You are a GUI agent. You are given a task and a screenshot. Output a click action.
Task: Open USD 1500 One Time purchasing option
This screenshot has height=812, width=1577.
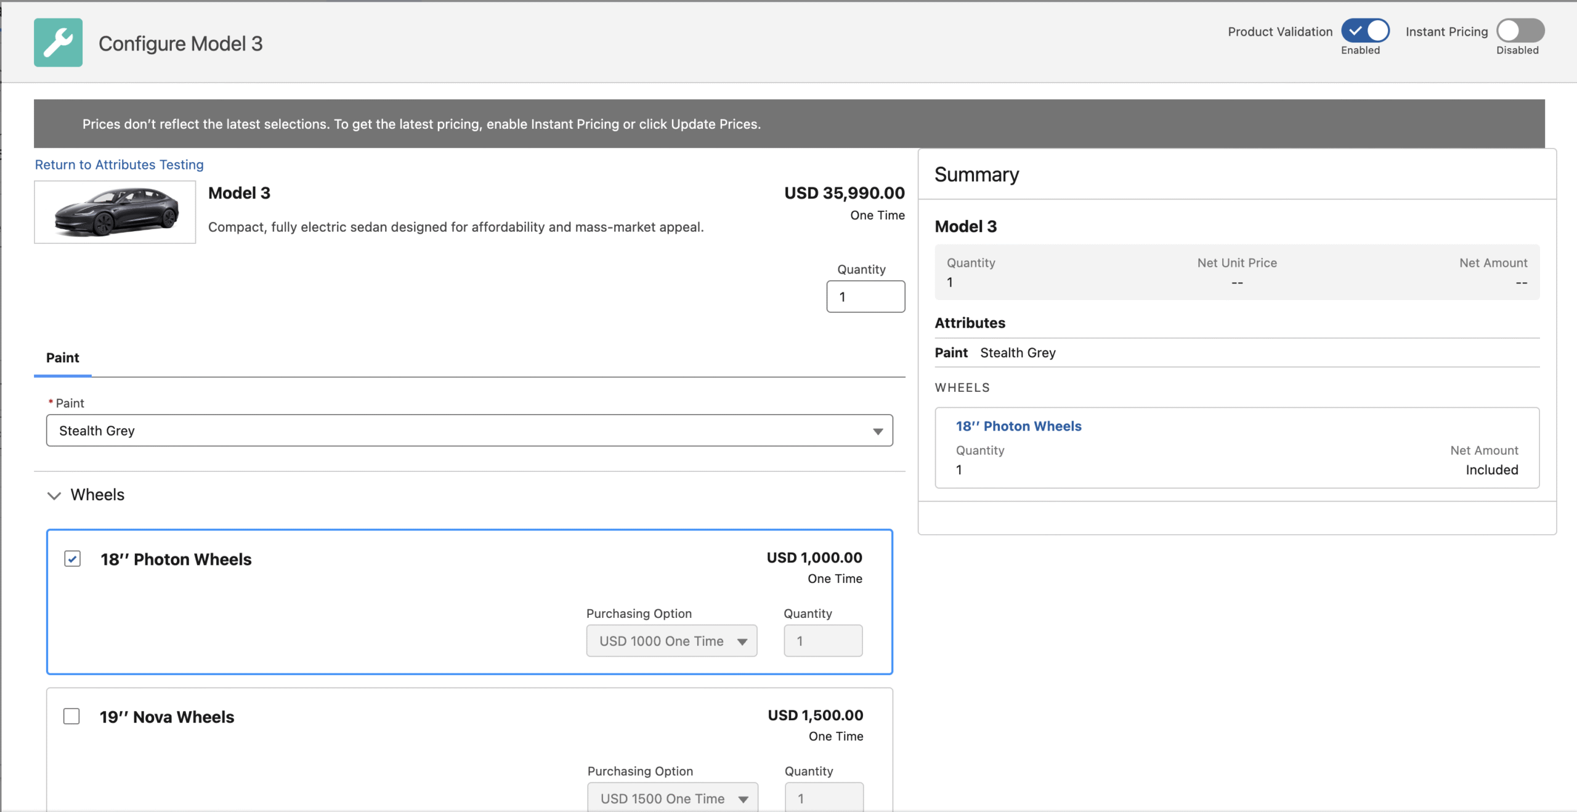pos(673,798)
